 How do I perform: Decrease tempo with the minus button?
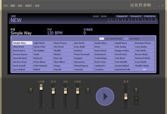tap(136, 103)
